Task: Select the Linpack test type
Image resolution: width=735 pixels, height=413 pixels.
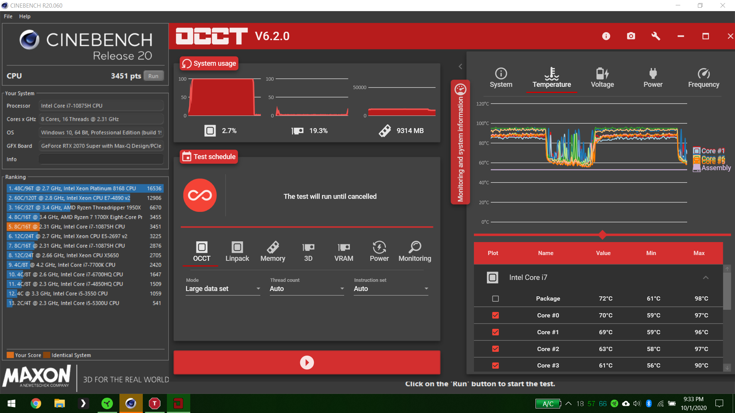Action: [237, 252]
